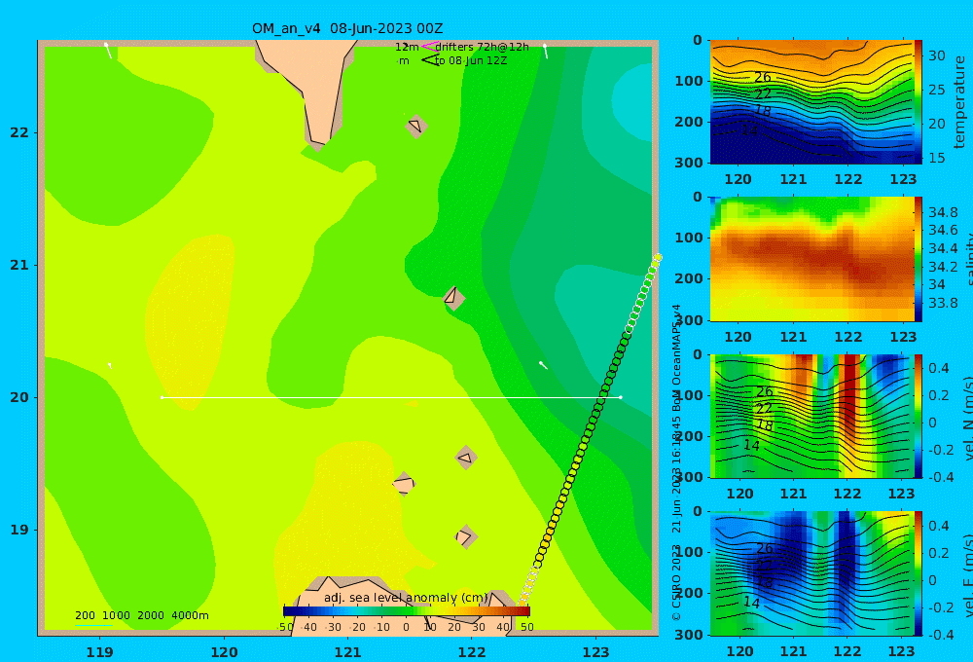Click the latitude tick label 19 on the main map
The width and height of the screenshot is (973, 662).
tap(19, 530)
